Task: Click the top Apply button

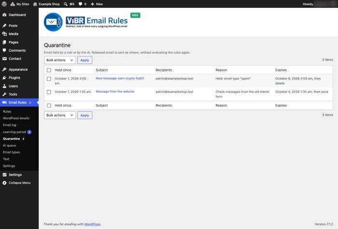Action: 84,60
